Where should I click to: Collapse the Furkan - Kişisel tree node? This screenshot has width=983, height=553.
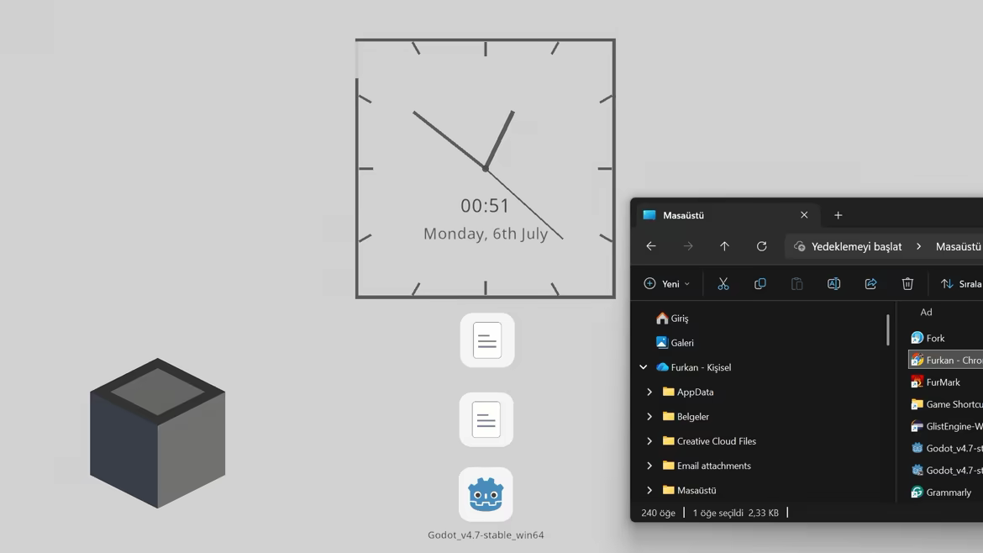pyautogui.click(x=644, y=367)
